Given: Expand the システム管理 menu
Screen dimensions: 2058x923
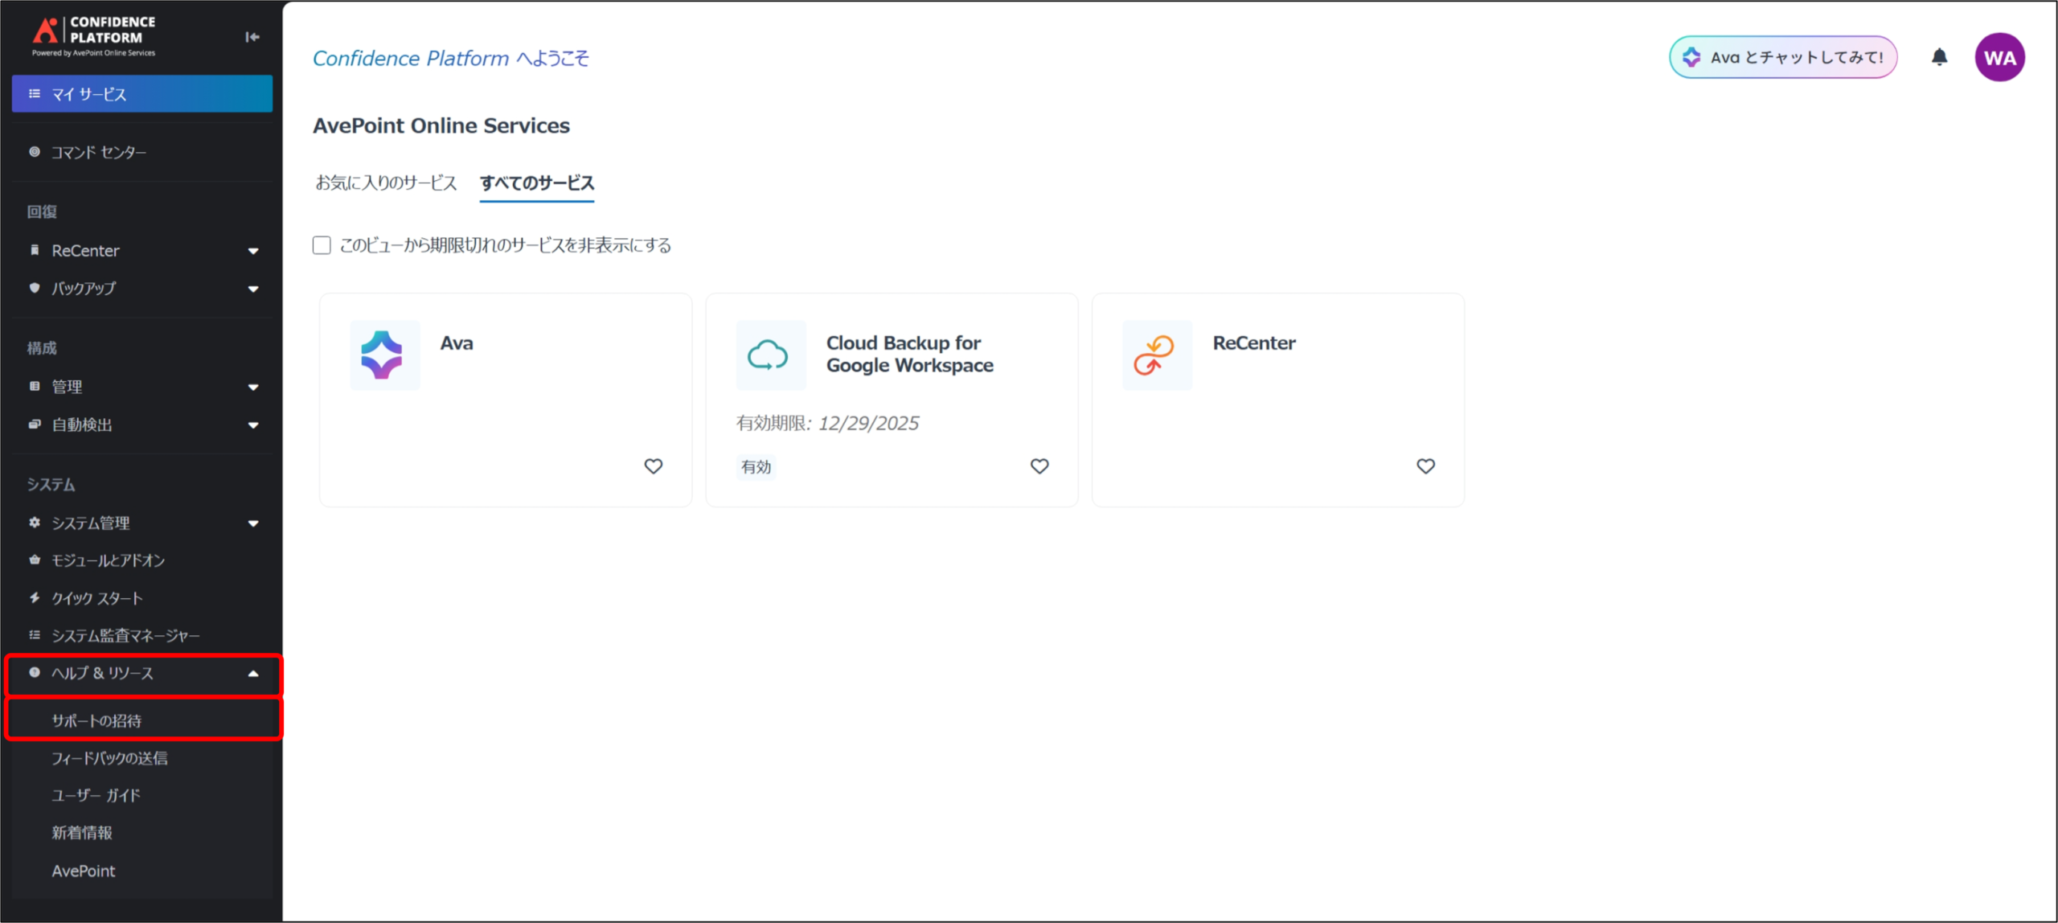Looking at the screenshot, I should tap(253, 523).
